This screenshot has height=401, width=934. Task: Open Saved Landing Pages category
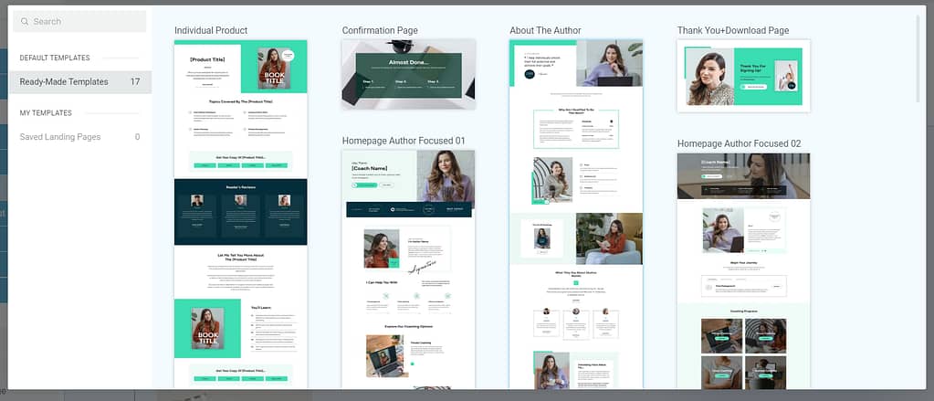(x=80, y=137)
